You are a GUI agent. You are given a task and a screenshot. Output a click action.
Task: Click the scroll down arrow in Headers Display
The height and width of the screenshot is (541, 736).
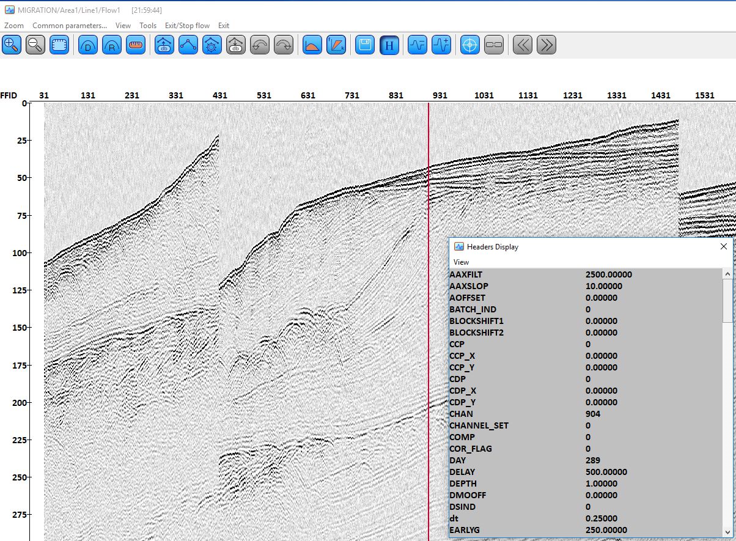pos(727,531)
